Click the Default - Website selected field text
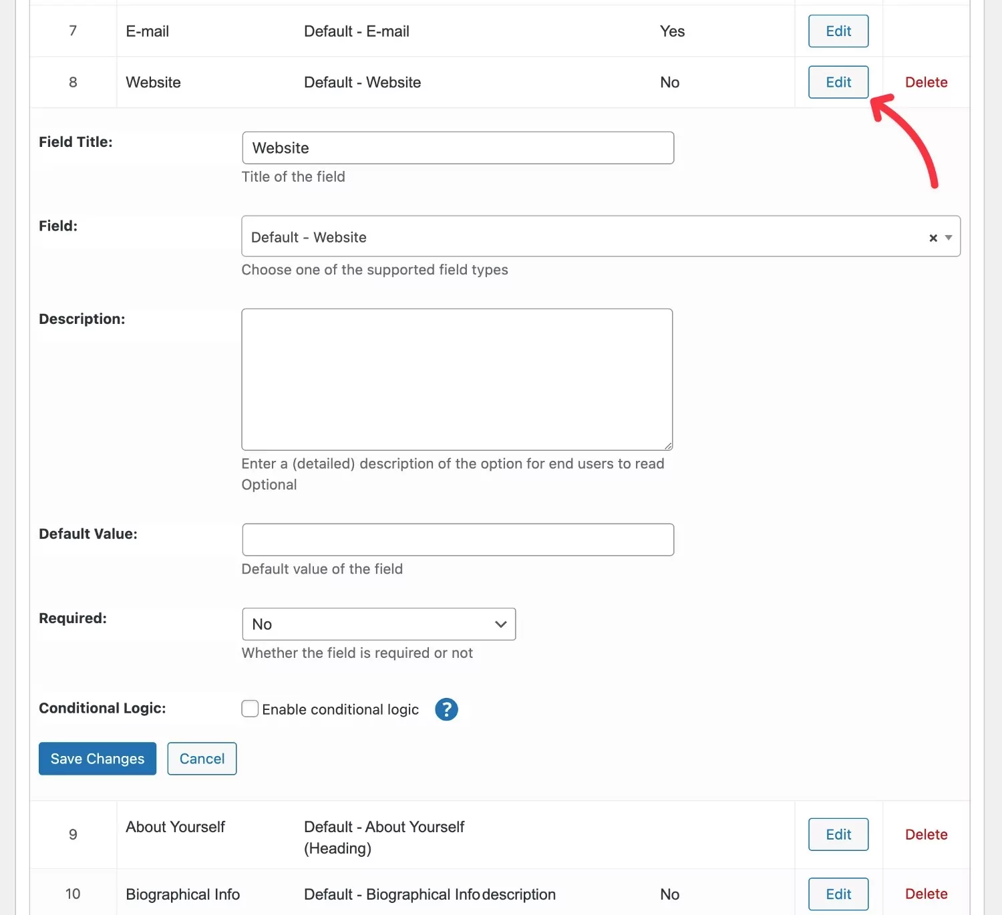Viewport: 1002px width, 915px height. [309, 237]
